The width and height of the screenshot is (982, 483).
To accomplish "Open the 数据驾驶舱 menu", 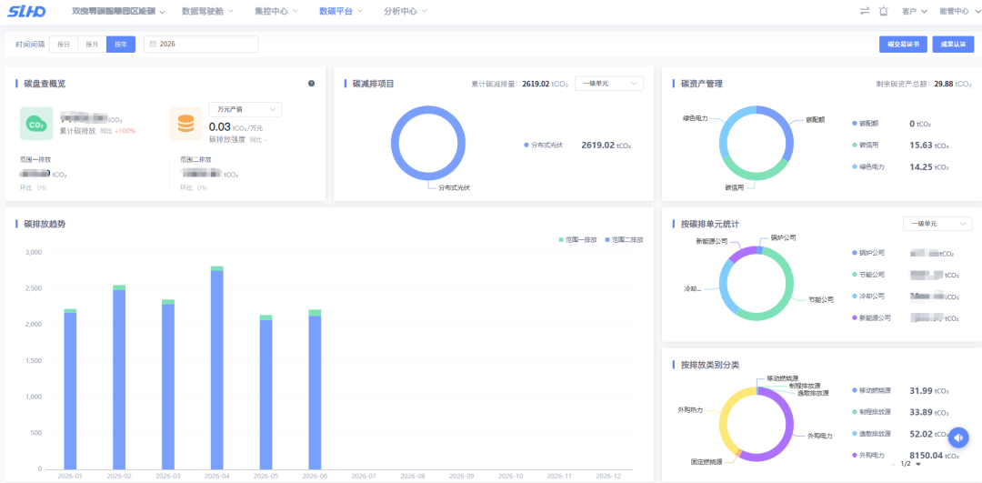I will coord(207,11).
